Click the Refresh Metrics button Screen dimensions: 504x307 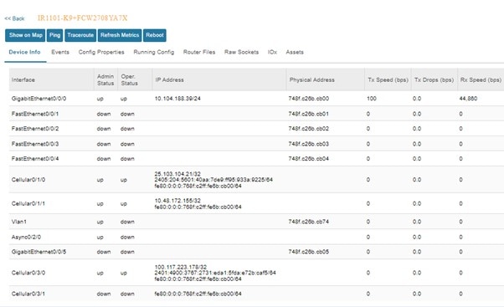120,35
